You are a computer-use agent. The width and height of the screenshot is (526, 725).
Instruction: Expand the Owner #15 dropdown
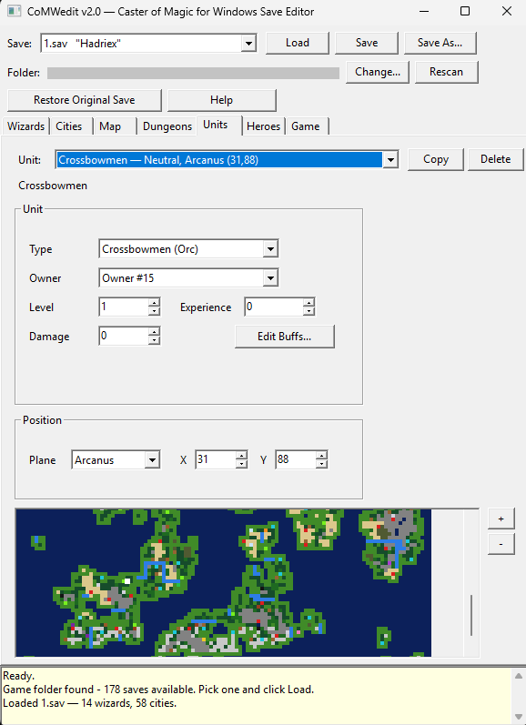click(270, 278)
